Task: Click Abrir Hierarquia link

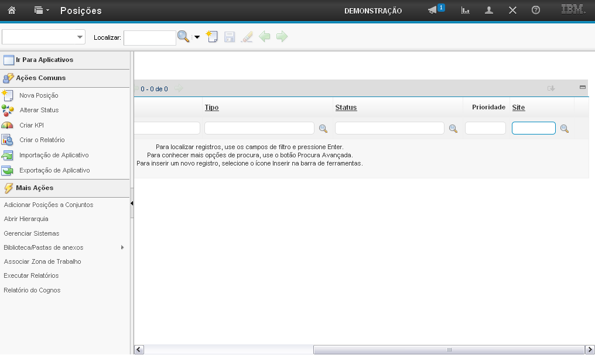Action: [26, 219]
